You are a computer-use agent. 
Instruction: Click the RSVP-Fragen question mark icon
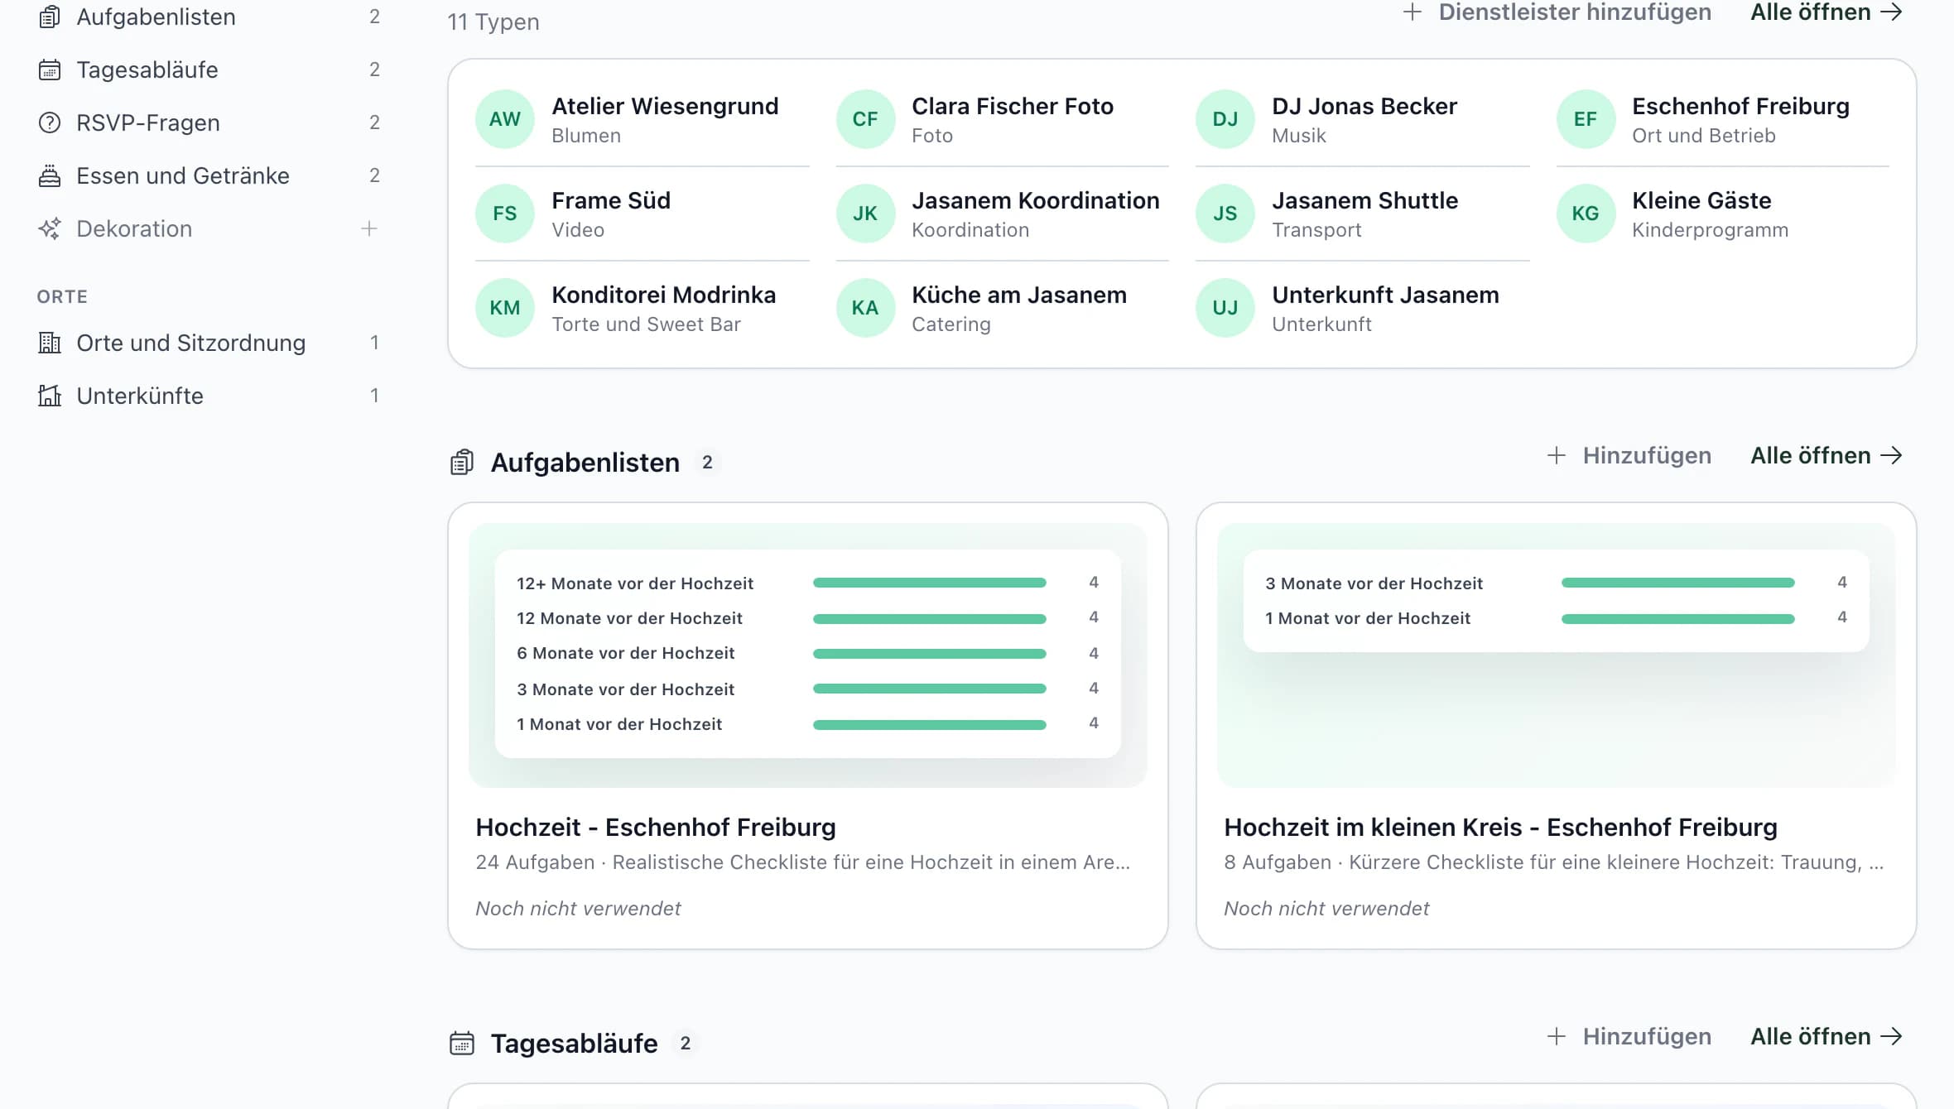coord(50,122)
